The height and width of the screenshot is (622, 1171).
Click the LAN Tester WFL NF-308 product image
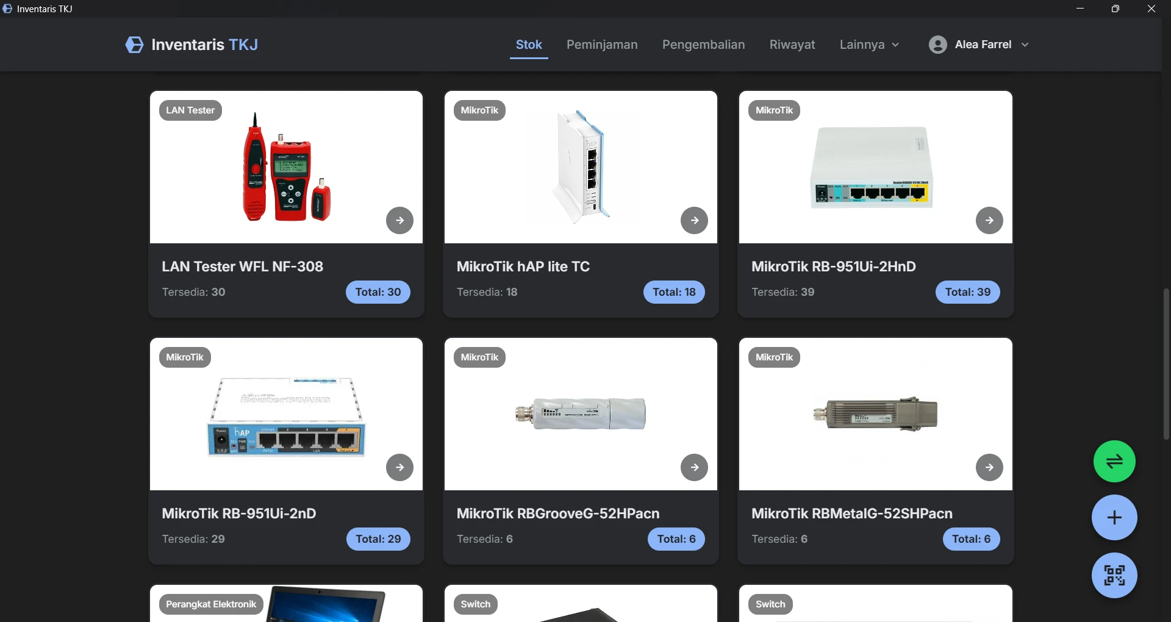(286, 167)
